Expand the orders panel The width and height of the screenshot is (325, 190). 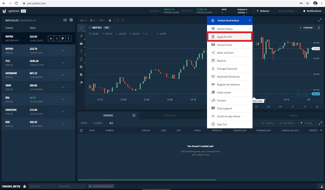tap(320, 123)
